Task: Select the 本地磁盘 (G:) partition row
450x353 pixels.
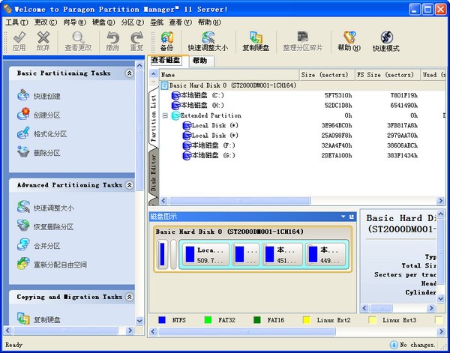Action: pos(302,155)
